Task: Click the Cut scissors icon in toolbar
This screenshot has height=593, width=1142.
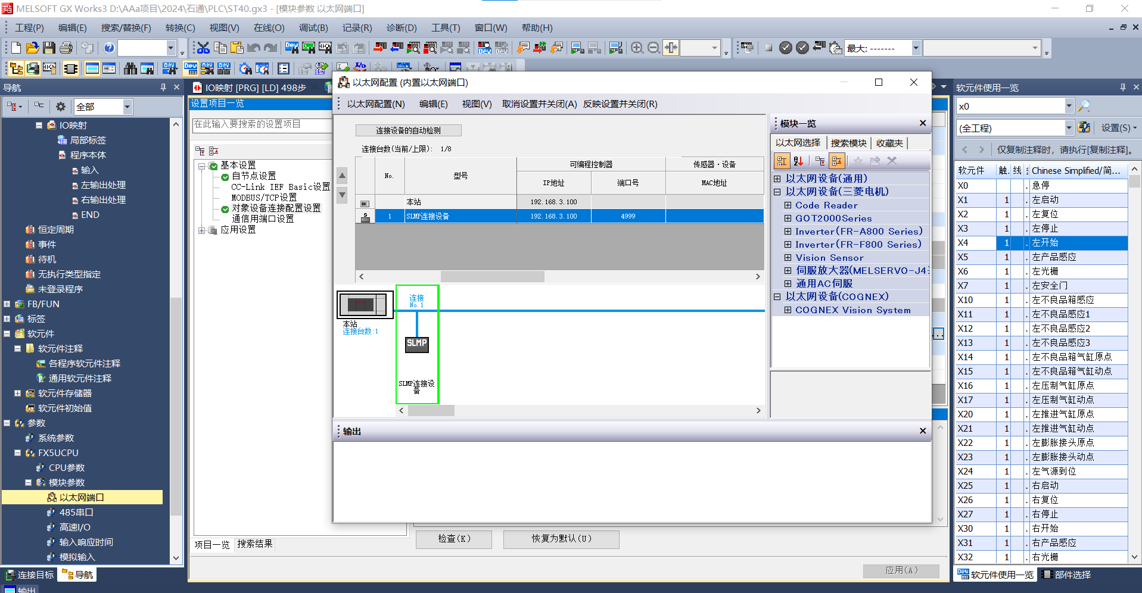Action: (x=203, y=48)
